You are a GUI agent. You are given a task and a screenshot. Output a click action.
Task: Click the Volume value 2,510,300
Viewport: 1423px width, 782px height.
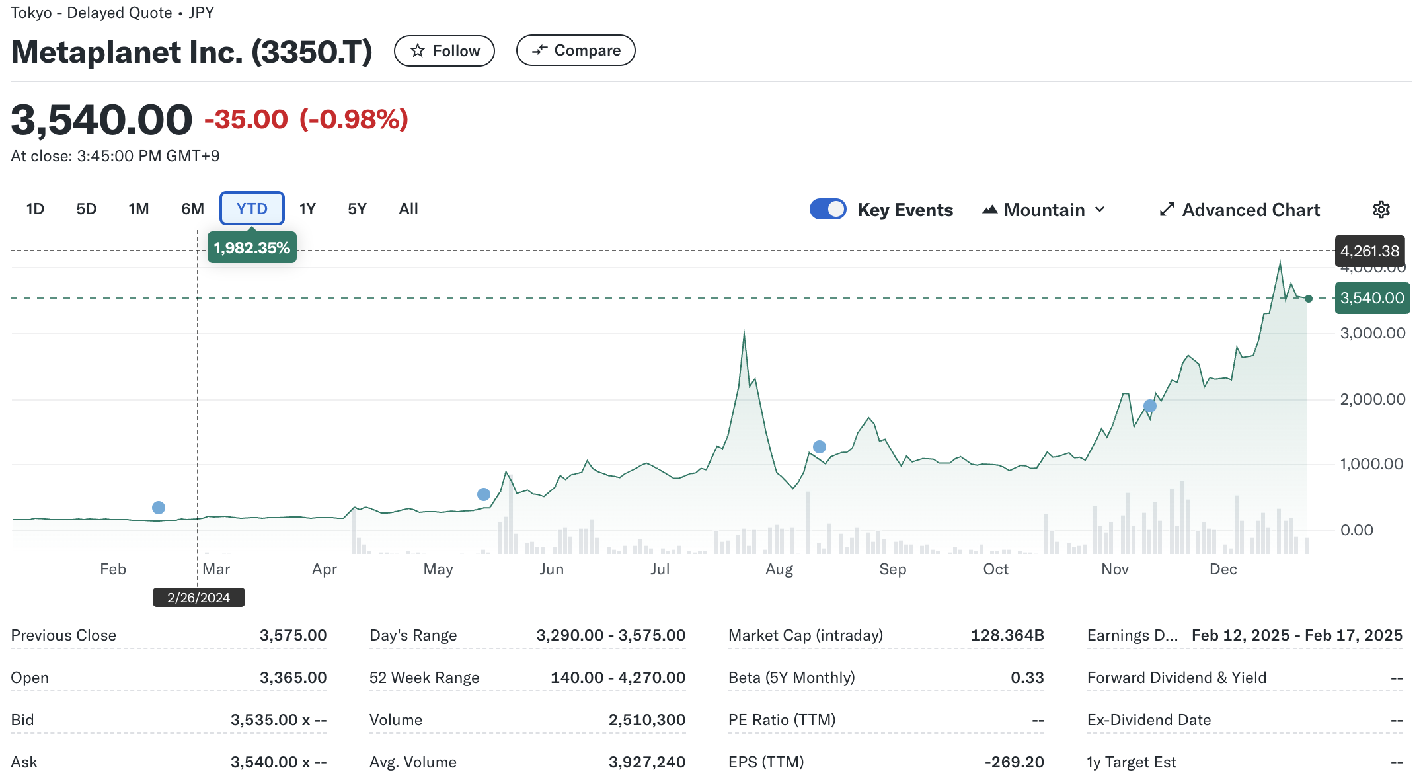(647, 720)
